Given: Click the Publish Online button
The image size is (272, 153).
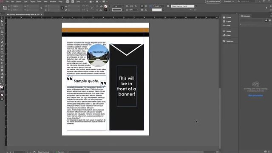Looking at the screenshot, I should tap(213, 2).
